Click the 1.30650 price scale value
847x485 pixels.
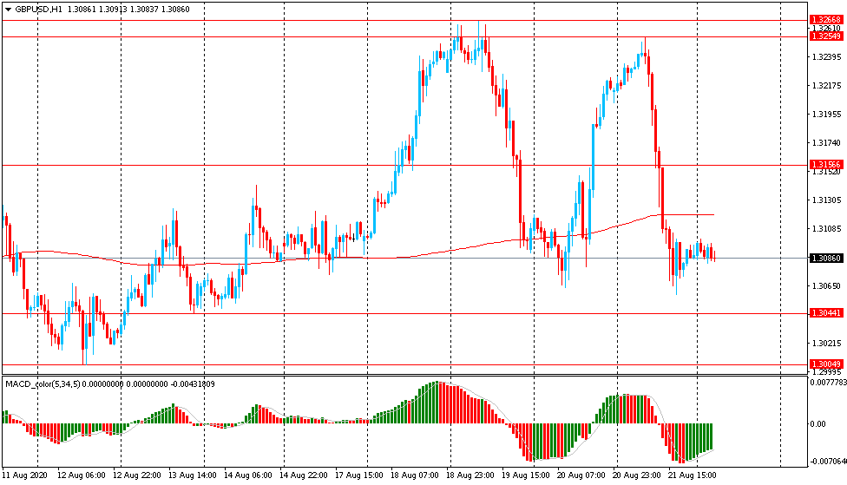[827, 285]
